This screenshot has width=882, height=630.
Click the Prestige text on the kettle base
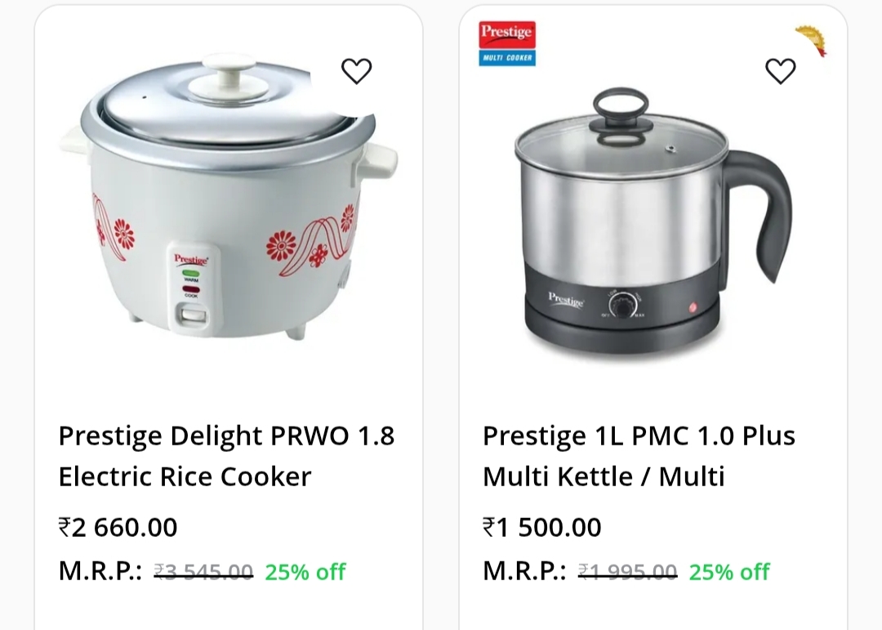coord(566,300)
